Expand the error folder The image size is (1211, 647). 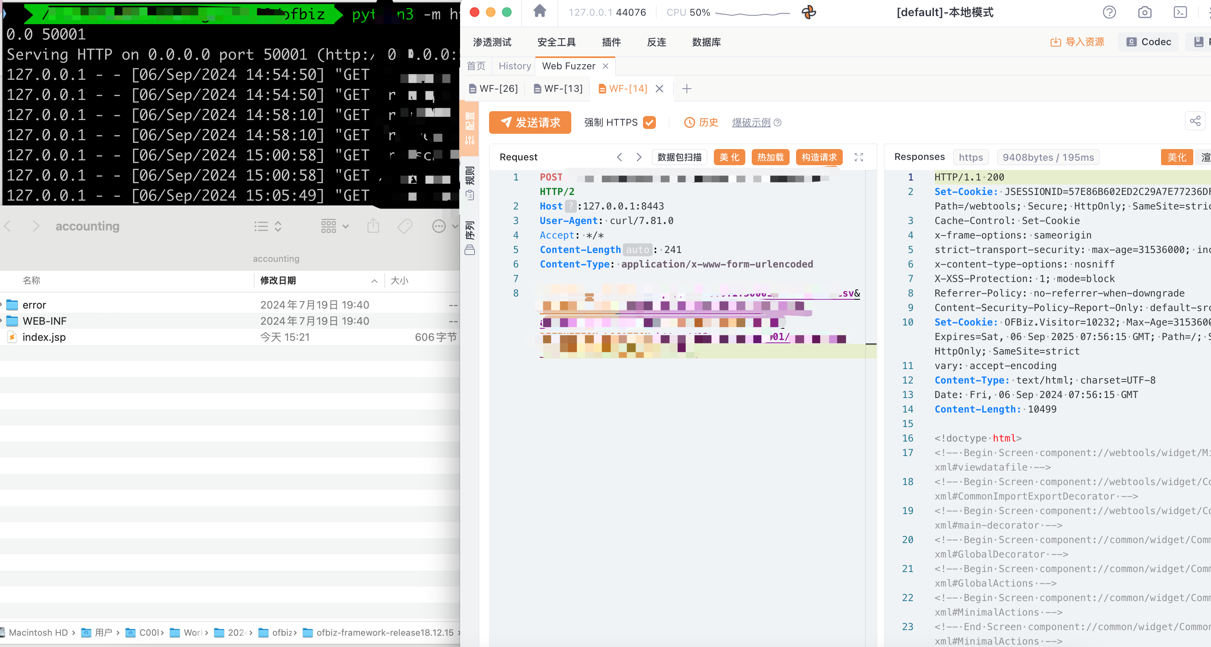(2, 305)
